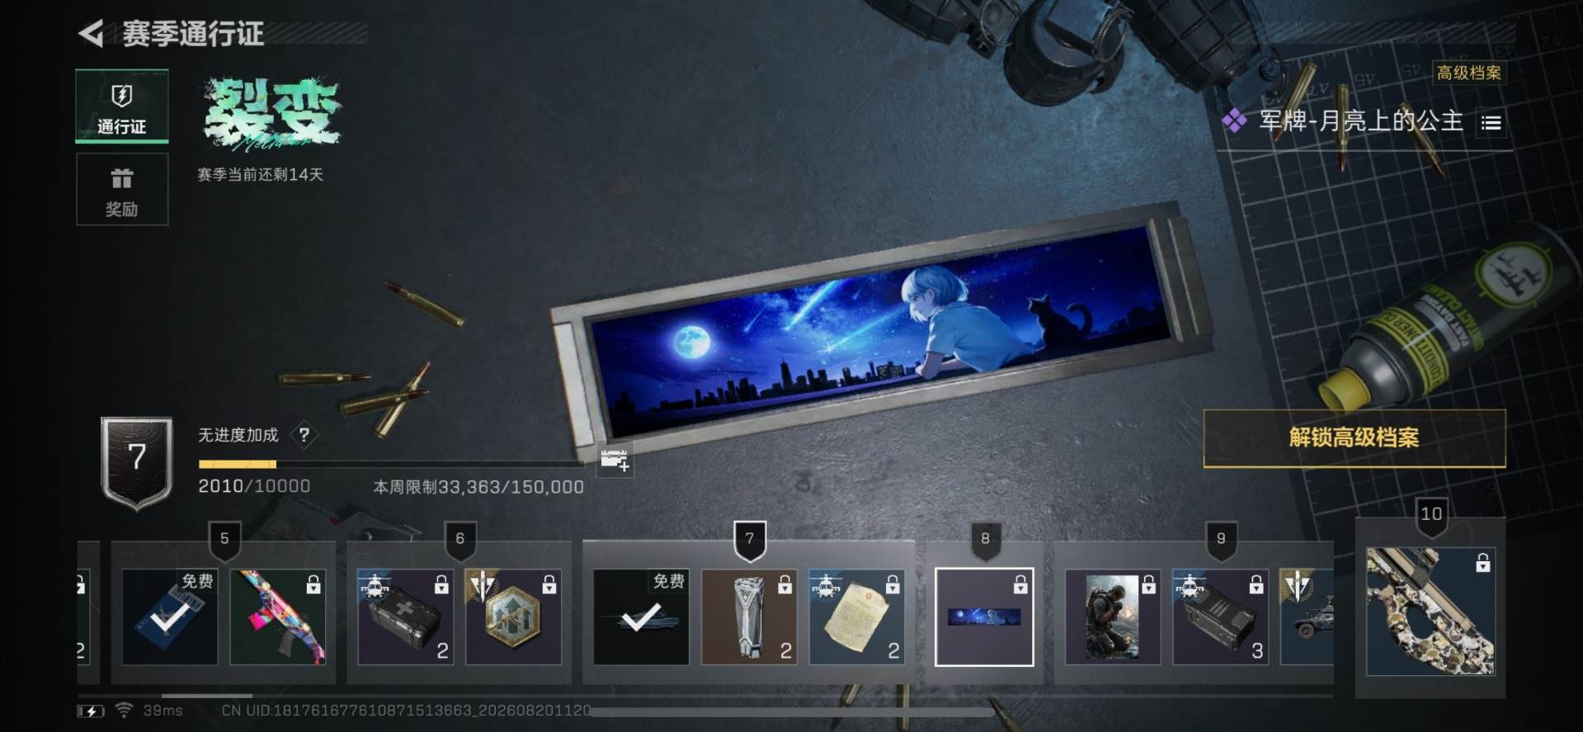Tap the lock icon on colorful rifle skin

click(x=313, y=584)
